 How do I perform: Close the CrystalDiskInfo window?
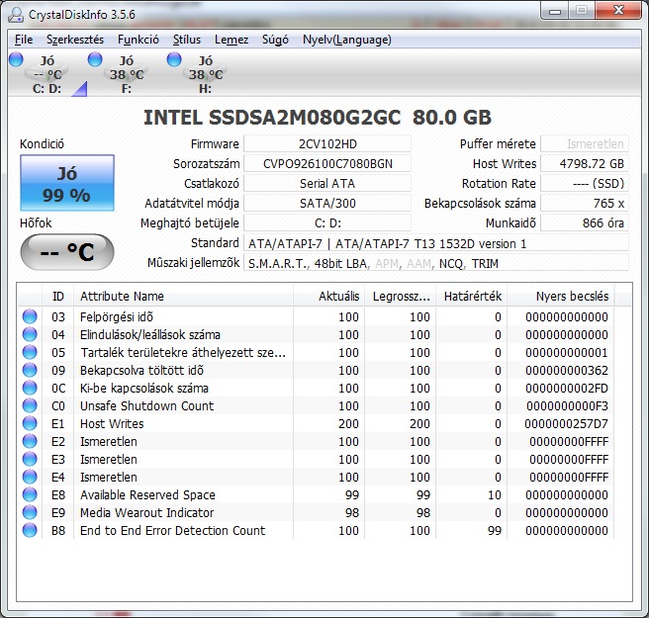[618, 11]
